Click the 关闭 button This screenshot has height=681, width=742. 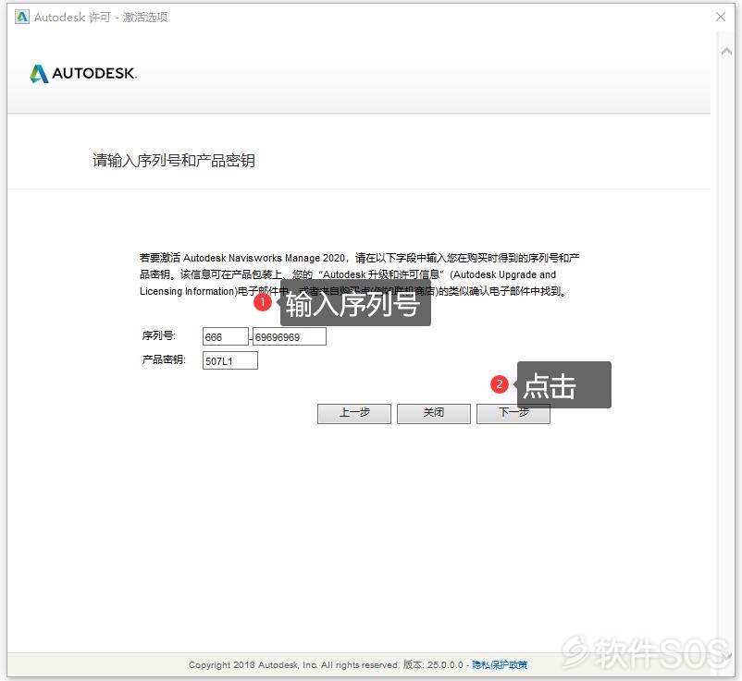[x=434, y=414]
